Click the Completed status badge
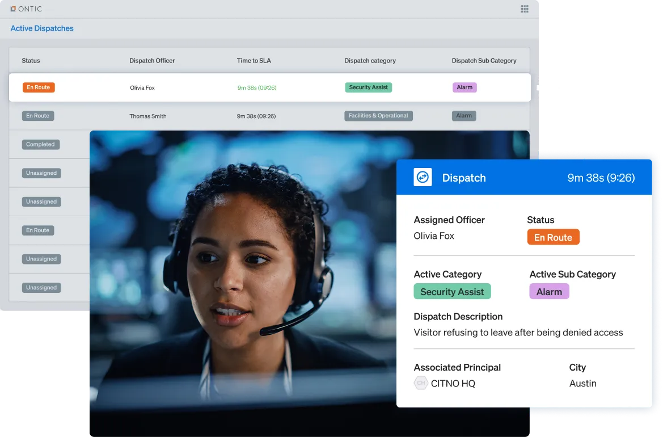663x437 pixels. 40,145
